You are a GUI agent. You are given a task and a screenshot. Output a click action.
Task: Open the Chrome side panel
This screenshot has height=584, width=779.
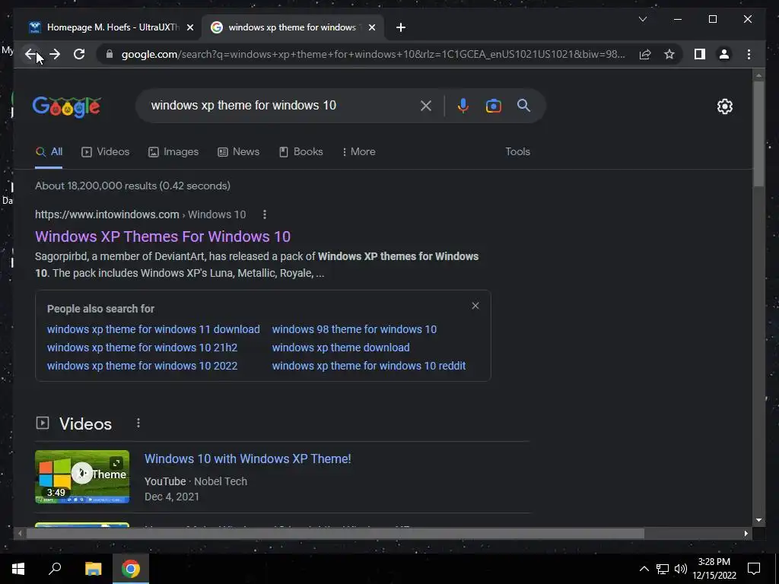pos(700,54)
